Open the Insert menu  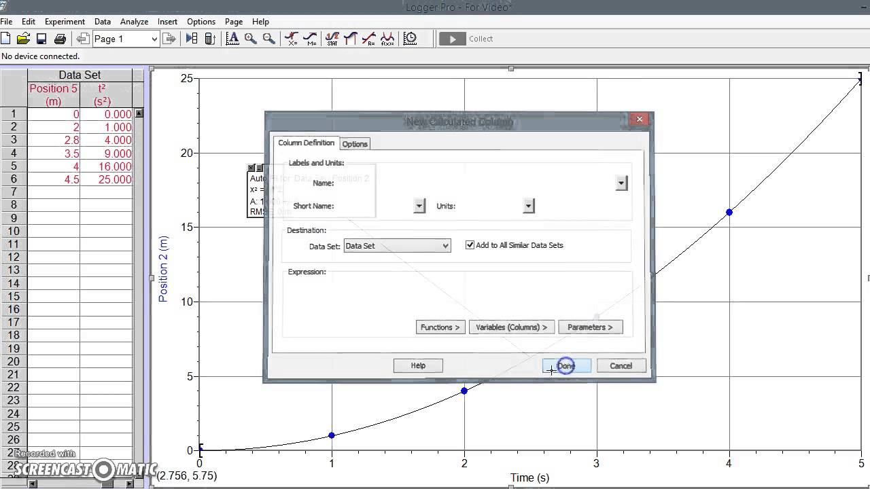tap(167, 22)
